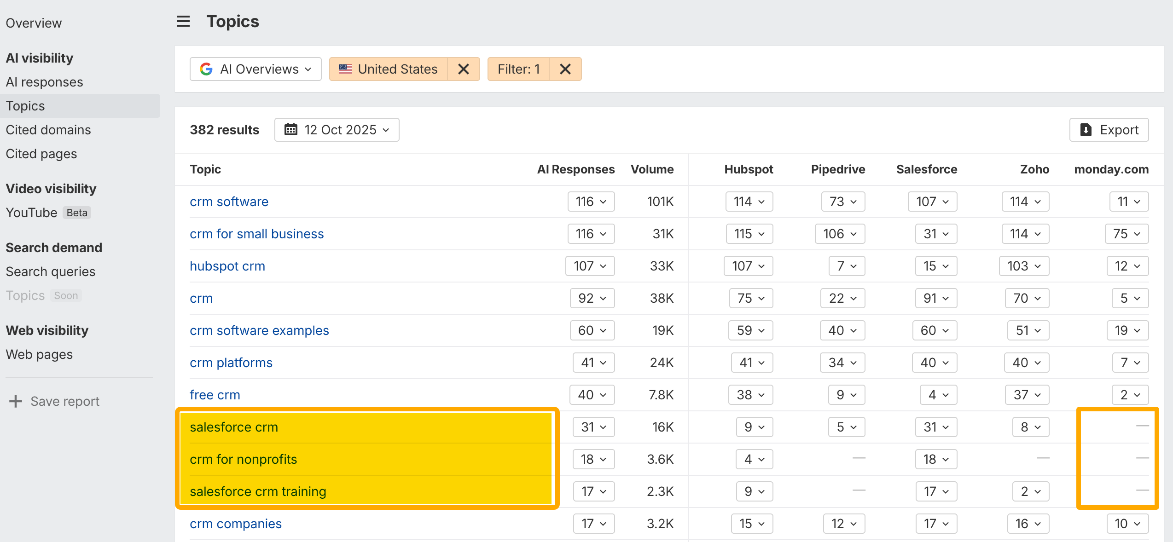Screen dimensions: 1173x542
Task: Open Cited domains in sidebar
Action: coord(48,130)
